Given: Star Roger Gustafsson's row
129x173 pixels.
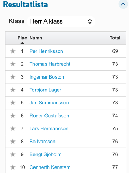Looking at the screenshot, I should [13, 116].
